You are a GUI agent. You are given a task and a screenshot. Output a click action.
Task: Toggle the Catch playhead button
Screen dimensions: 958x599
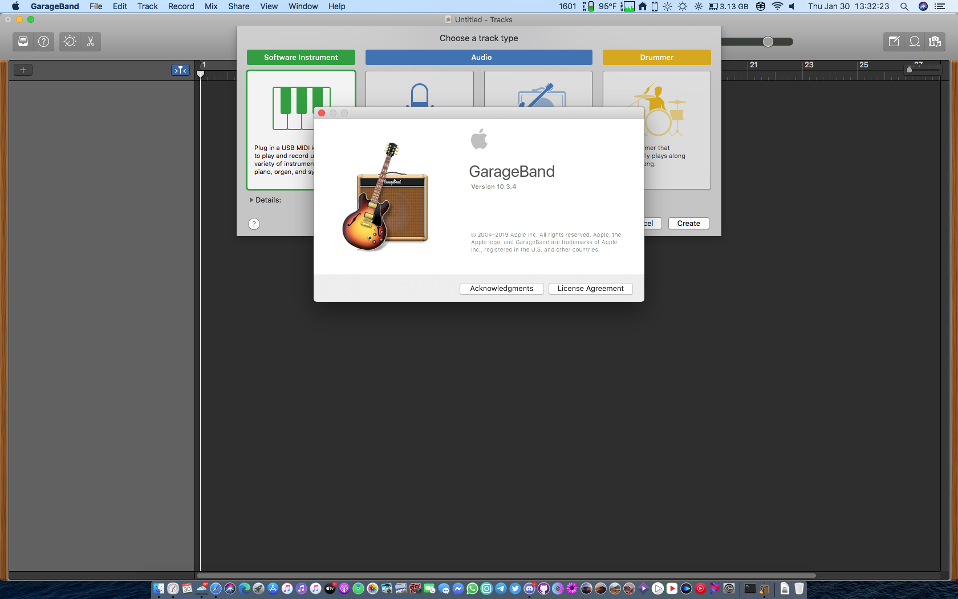(180, 70)
